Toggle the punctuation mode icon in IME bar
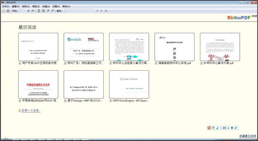Screen dimensions: 258x141 221,128
